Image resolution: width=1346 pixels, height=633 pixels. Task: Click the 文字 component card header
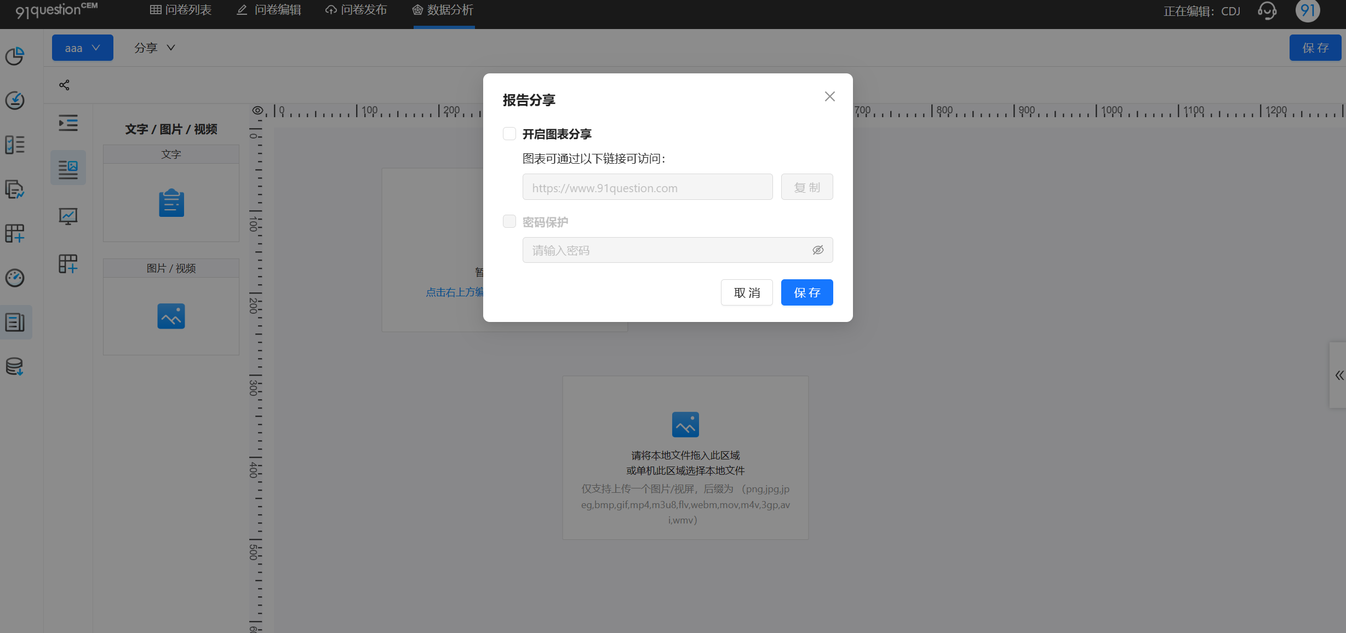click(x=171, y=154)
